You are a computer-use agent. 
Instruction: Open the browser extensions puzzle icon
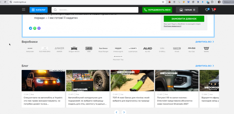(212, 2)
